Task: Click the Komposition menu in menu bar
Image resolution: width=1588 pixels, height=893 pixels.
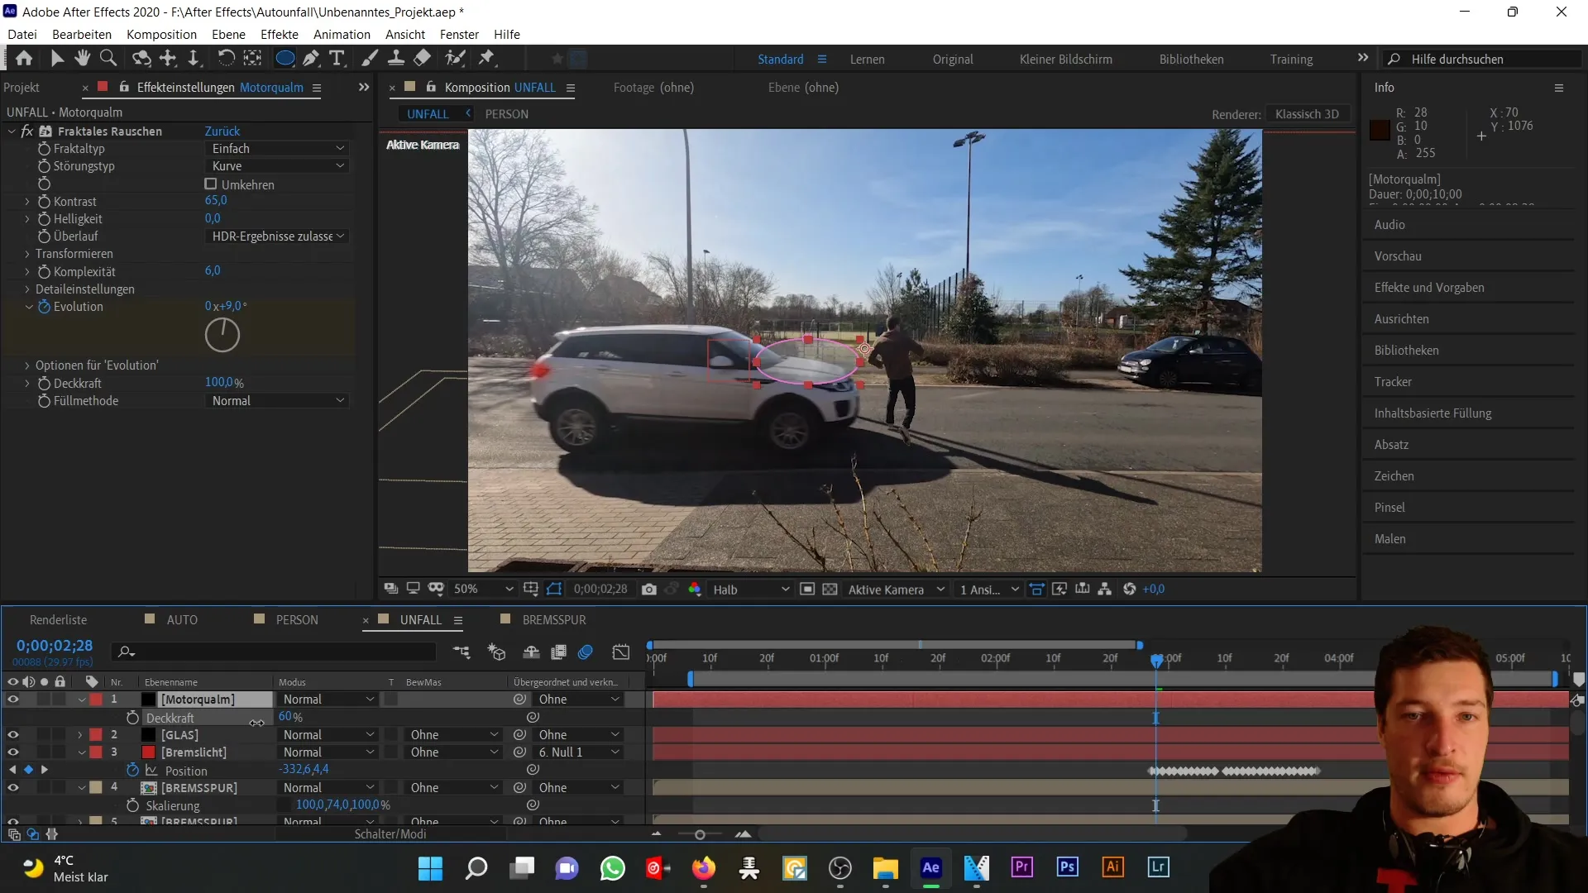Action: (x=162, y=35)
